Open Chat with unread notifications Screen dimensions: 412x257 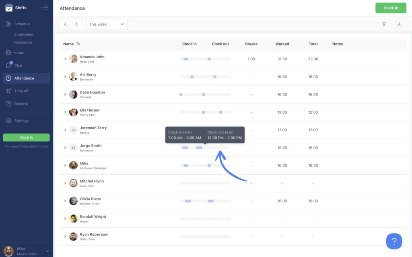coord(18,65)
